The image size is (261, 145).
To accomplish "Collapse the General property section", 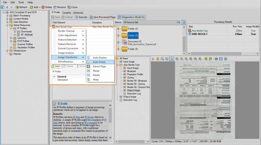I will click(55, 77).
